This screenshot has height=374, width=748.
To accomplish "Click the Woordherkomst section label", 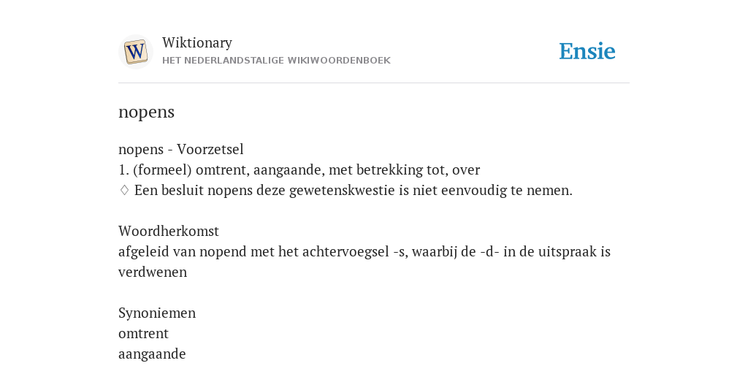I will (169, 232).
